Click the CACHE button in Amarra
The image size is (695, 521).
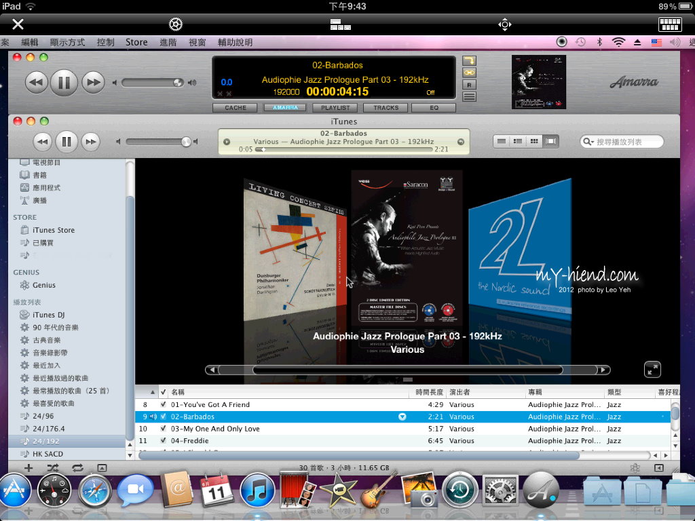pyautogui.click(x=235, y=108)
